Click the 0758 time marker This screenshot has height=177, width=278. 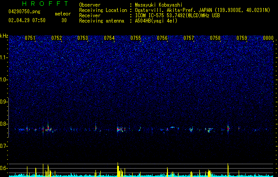215,38
